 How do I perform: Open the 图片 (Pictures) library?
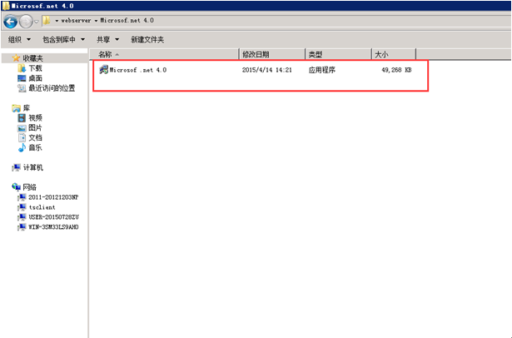coord(35,127)
